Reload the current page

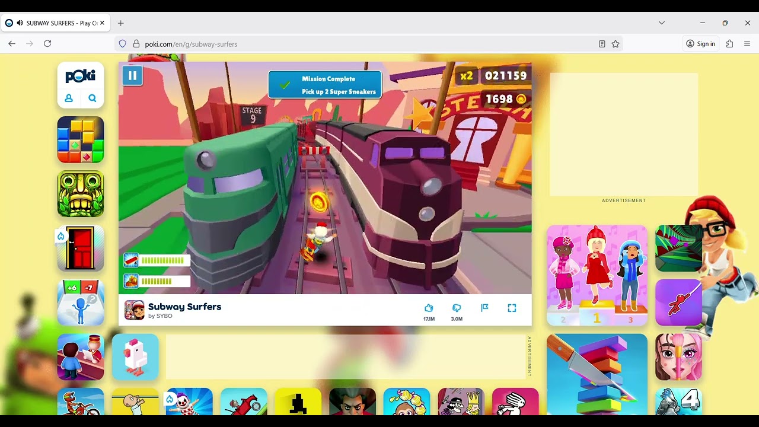coord(47,43)
